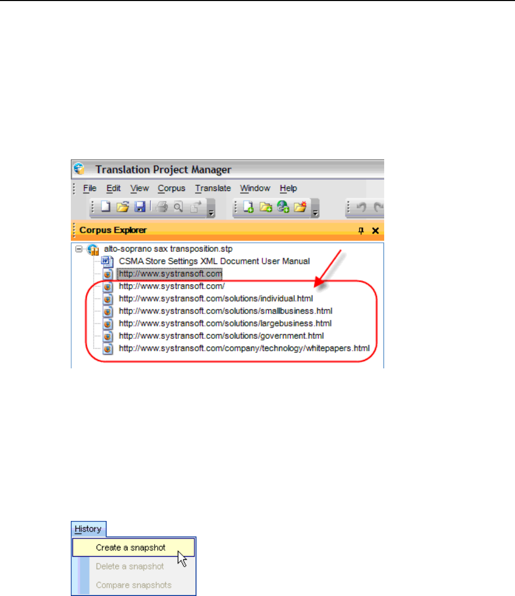Click the Print Preview magnifier icon

click(178, 207)
